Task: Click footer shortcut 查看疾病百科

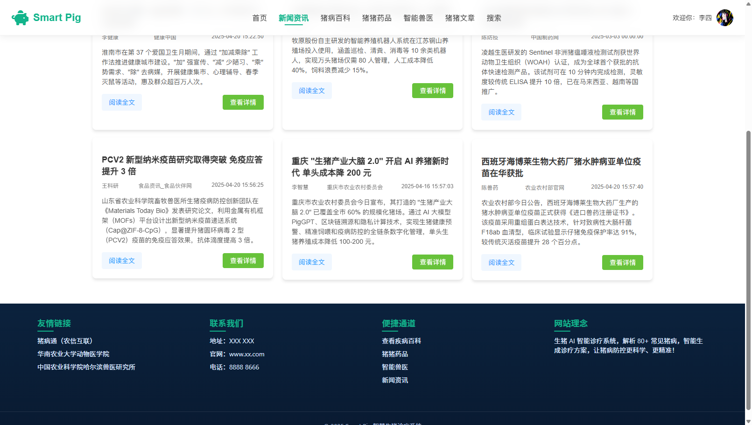Action: pos(401,341)
